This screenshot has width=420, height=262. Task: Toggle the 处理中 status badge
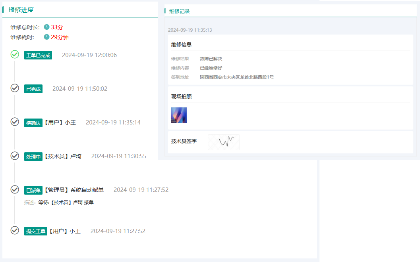33,156
